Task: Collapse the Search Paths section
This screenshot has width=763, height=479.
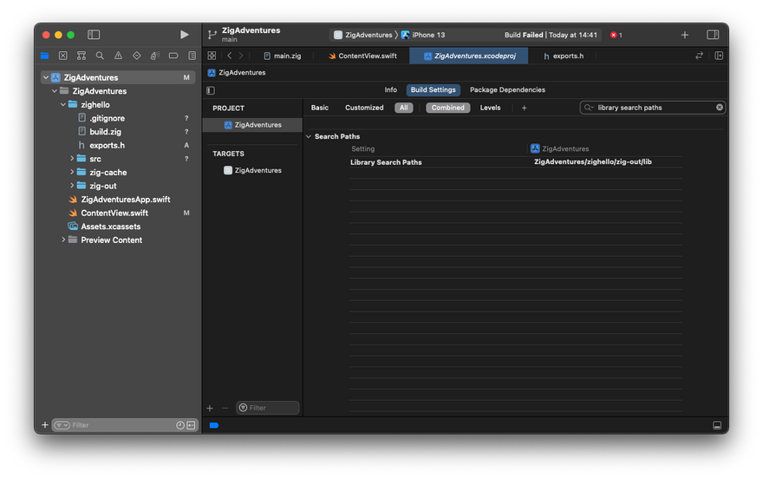Action: click(309, 136)
